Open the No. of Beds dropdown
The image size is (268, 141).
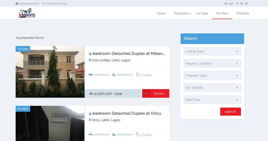[212, 88]
